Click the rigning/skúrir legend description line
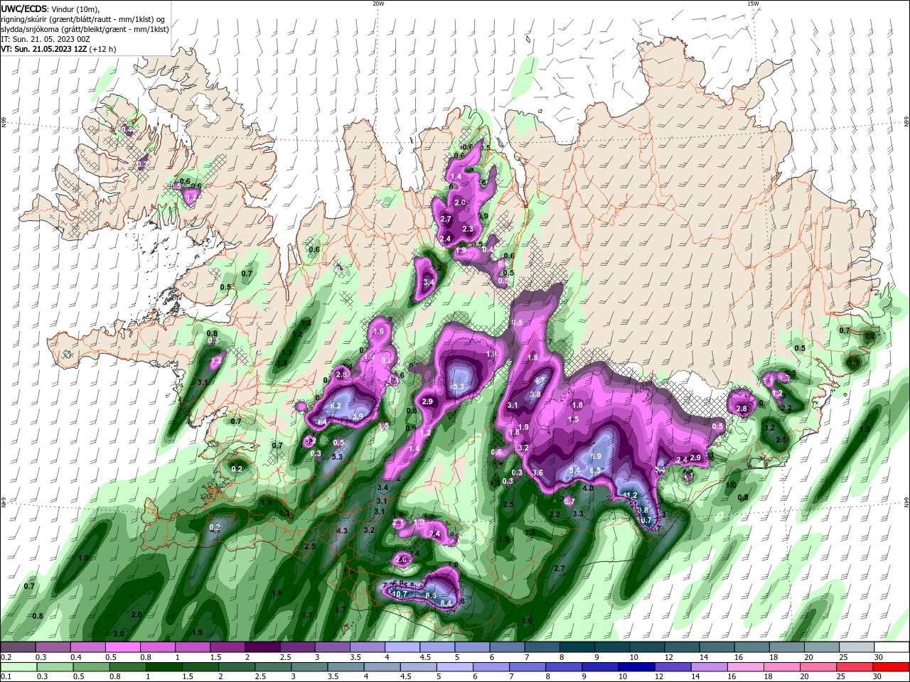This screenshot has width=910, height=682. [x=83, y=18]
